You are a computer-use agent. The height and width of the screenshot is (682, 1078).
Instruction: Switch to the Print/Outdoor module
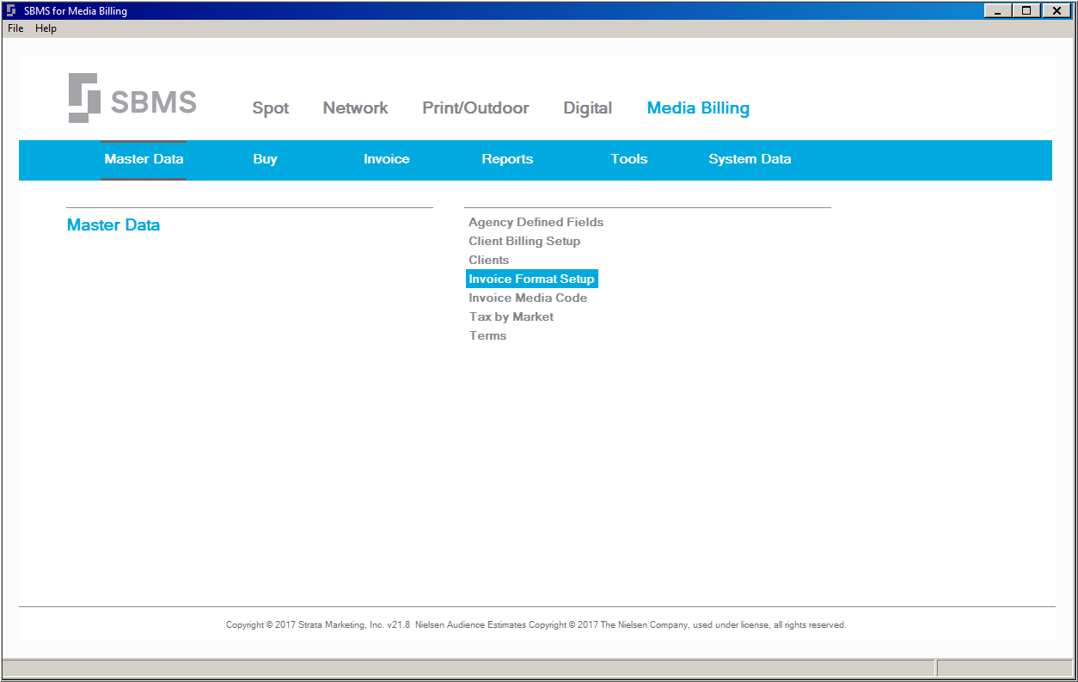click(x=475, y=108)
